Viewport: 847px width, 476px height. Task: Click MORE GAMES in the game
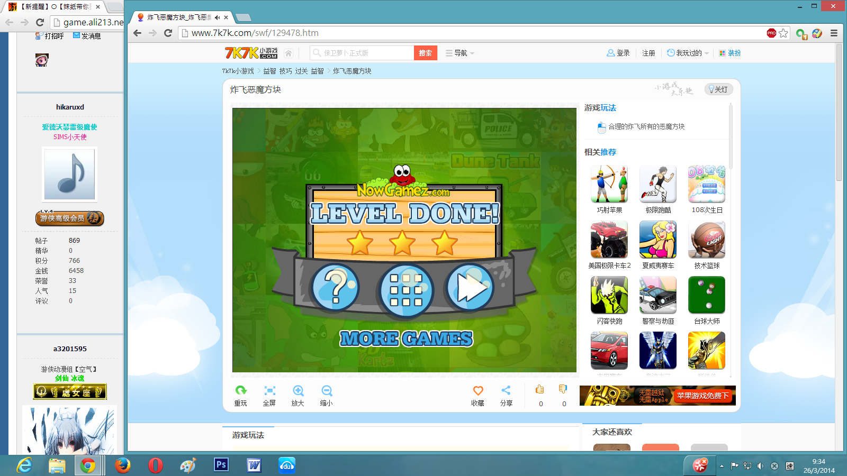406,338
